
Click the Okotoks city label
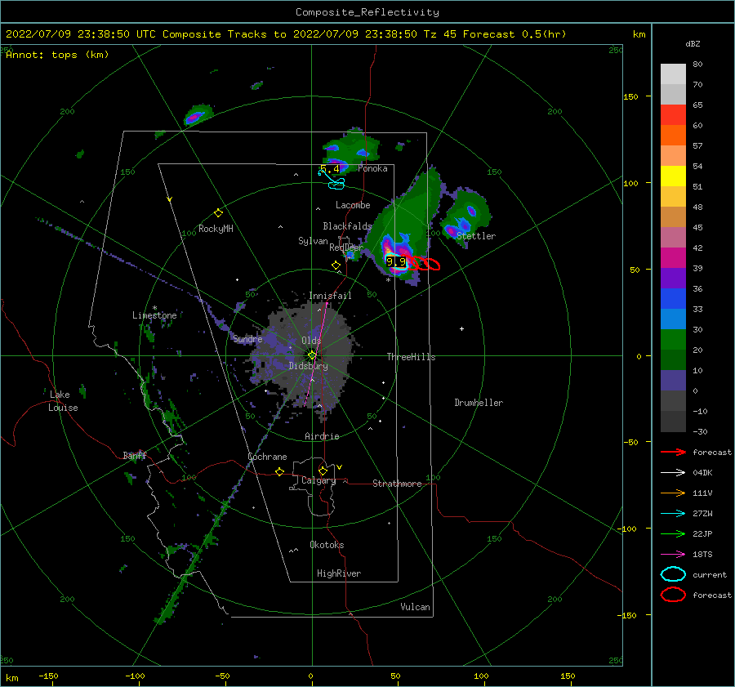click(x=327, y=545)
